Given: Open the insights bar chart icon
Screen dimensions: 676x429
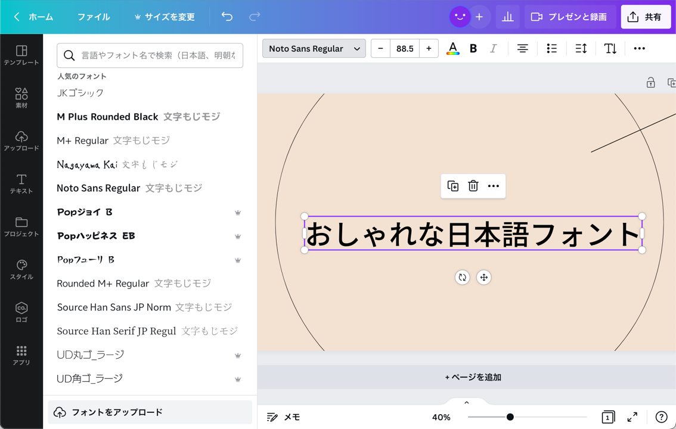Looking at the screenshot, I should click(x=507, y=17).
